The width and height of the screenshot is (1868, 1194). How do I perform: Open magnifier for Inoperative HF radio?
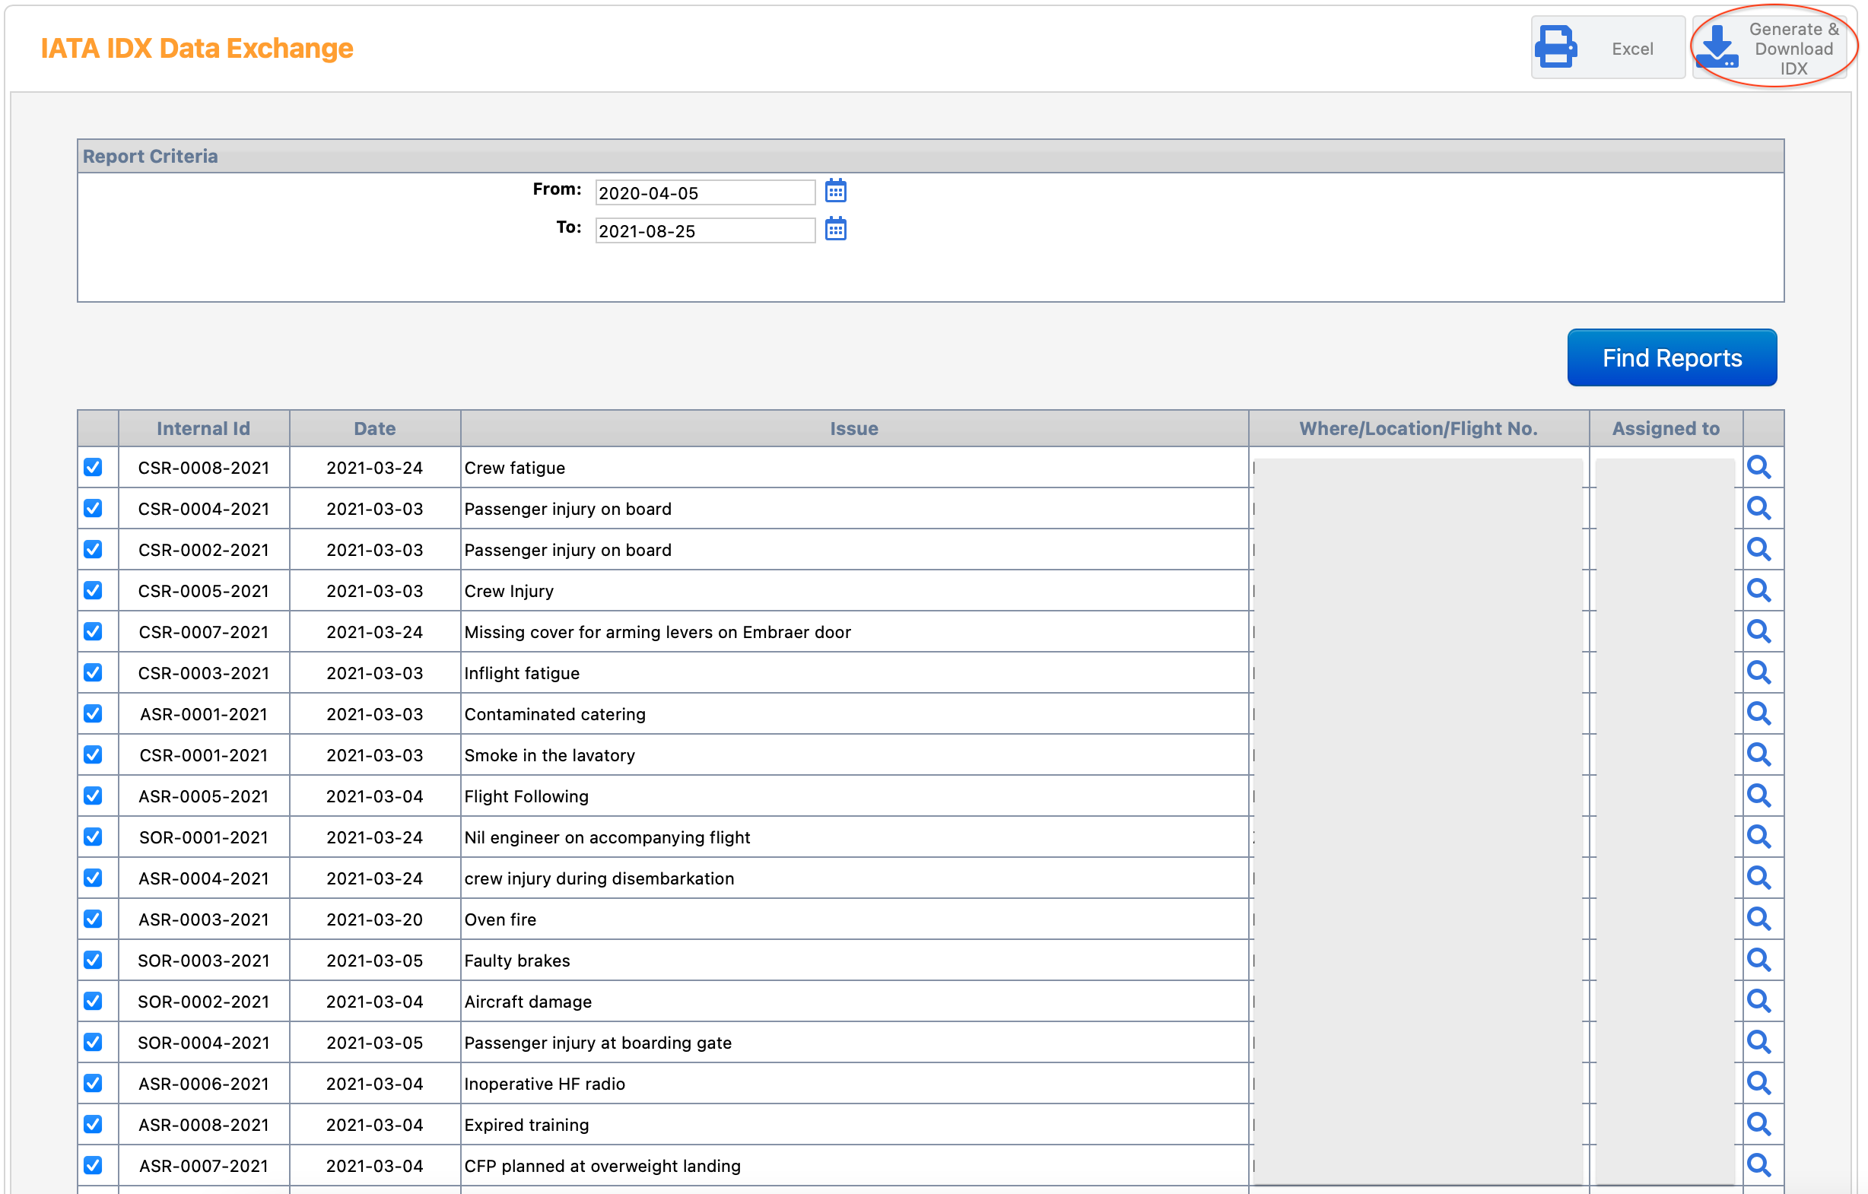(x=1758, y=1084)
